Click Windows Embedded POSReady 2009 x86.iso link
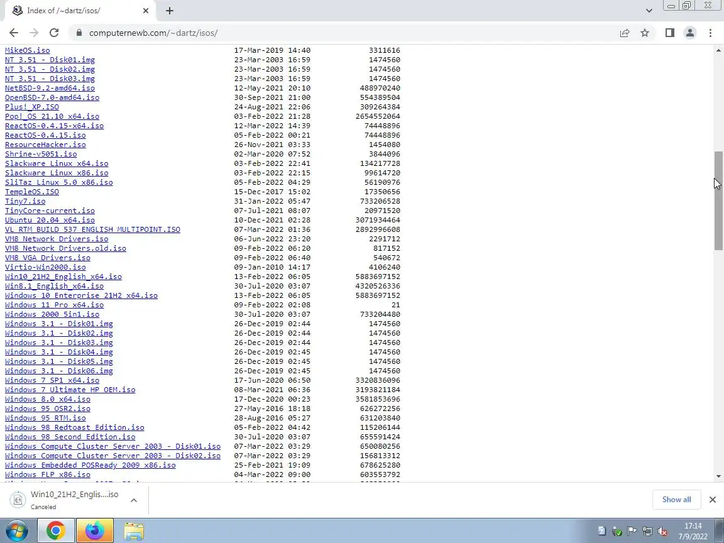Viewport: 724px width, 543px height. 90,465
